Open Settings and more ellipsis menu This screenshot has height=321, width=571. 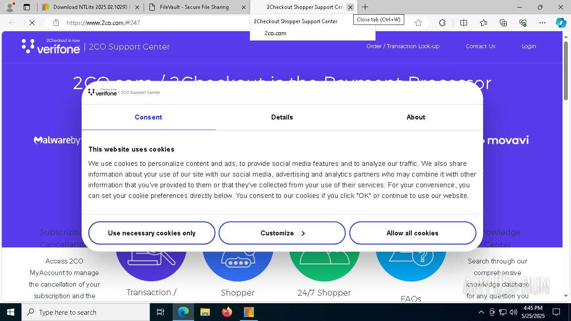pos(542,23)
